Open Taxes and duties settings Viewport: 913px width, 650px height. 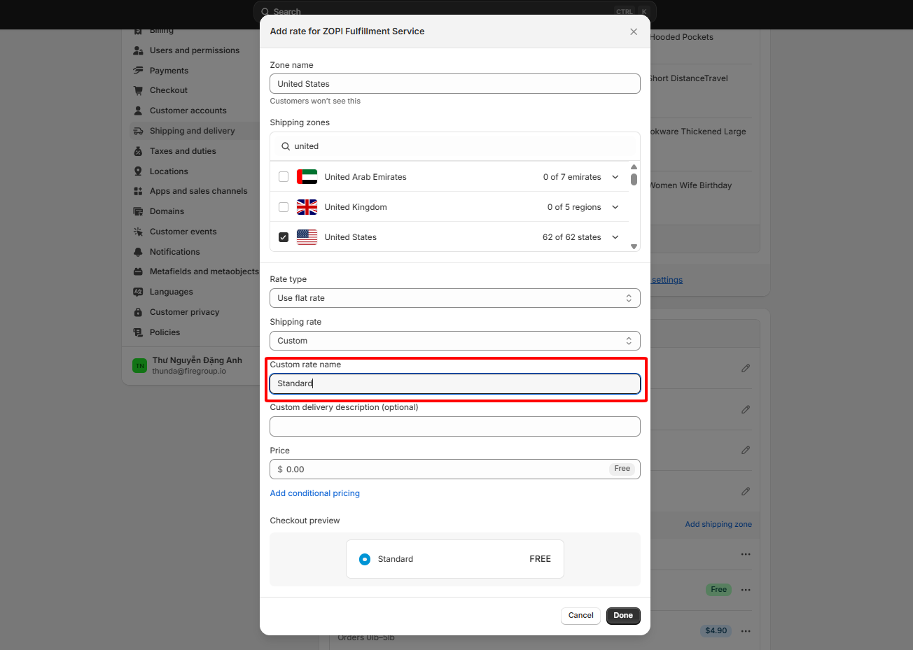click(x=182, y=151)
